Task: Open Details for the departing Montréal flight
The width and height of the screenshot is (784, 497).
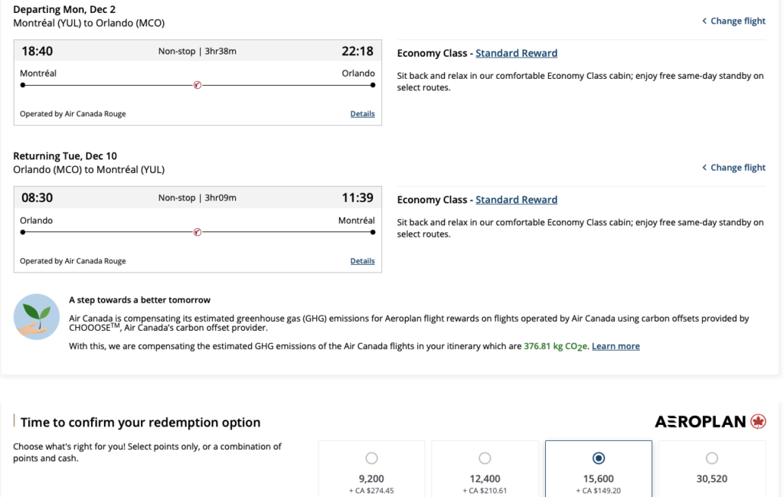Action: click(x=362, y=114)
